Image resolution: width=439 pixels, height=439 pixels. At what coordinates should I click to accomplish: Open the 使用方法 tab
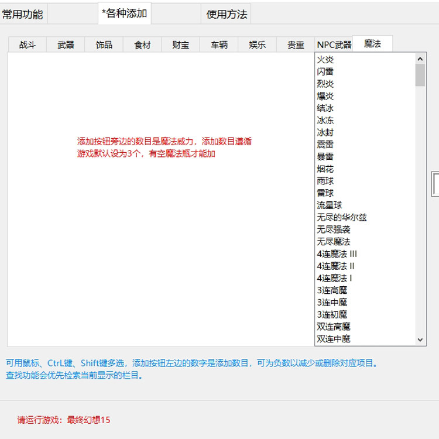(226, 13)
